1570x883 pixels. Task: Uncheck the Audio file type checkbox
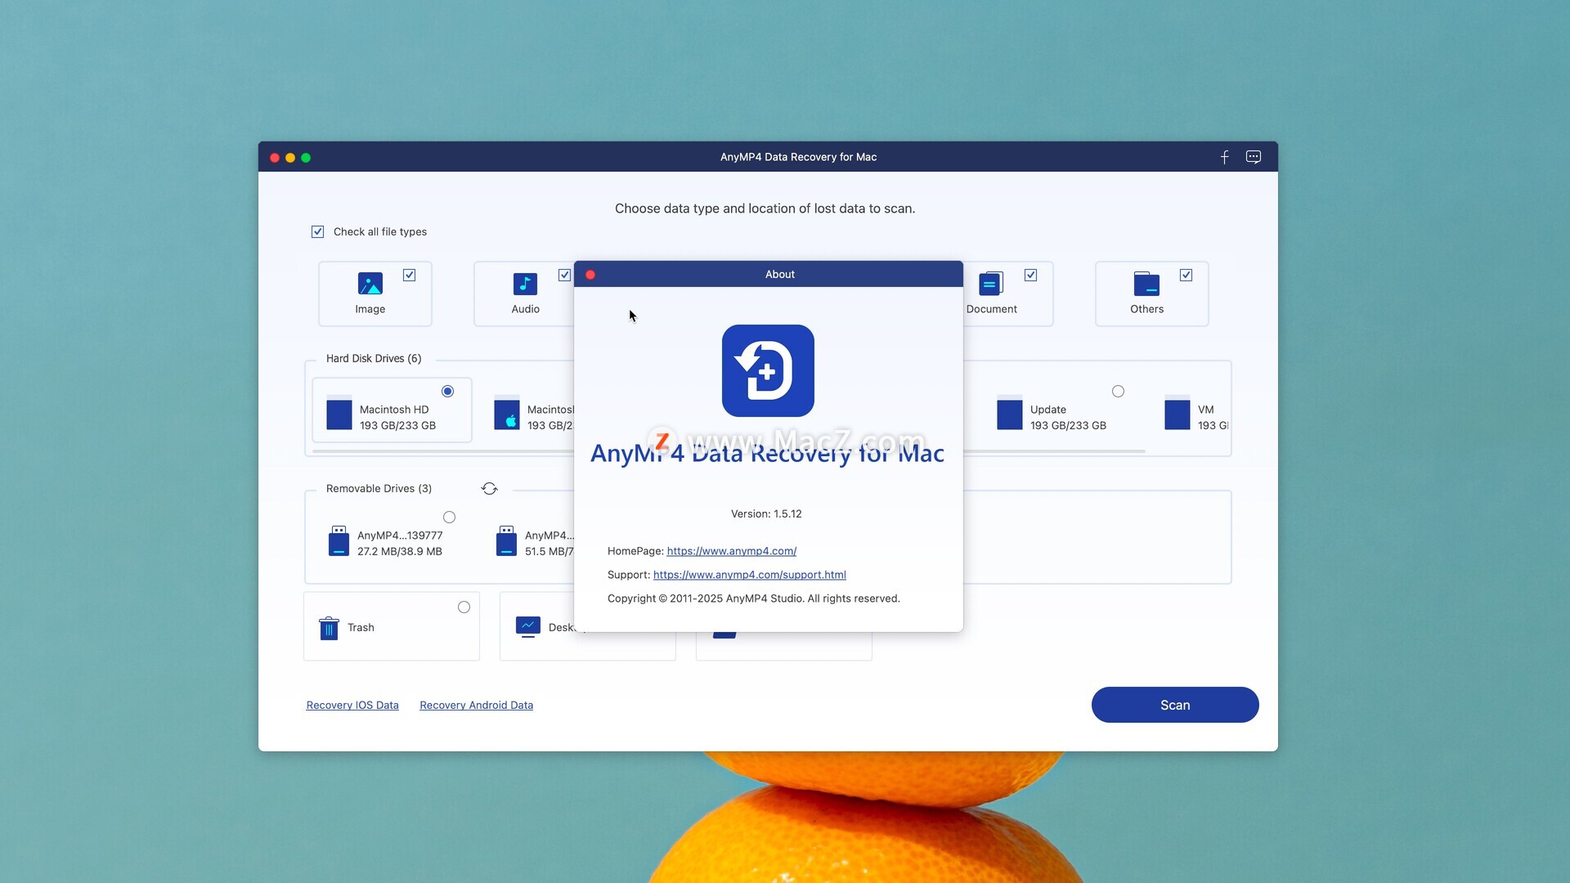[564, 276]
